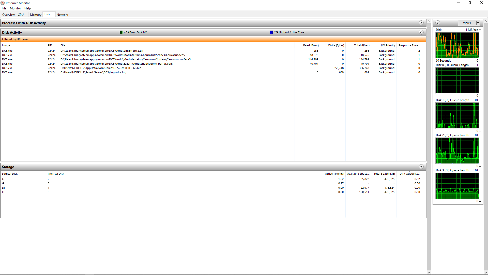Sort Storage by Physical Disk column
Screen dimensions: 488x275
(x=183, y=174)
